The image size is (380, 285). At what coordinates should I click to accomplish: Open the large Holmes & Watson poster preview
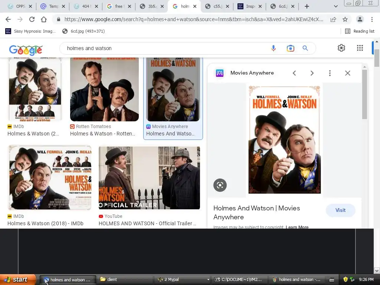[285, 140]
